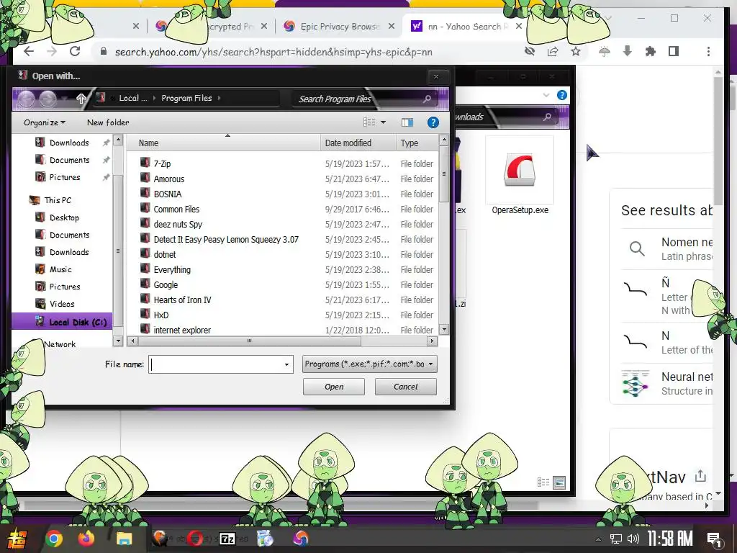Select Music in navigation pane
The image size is (737, 553).
pos(60,269)
